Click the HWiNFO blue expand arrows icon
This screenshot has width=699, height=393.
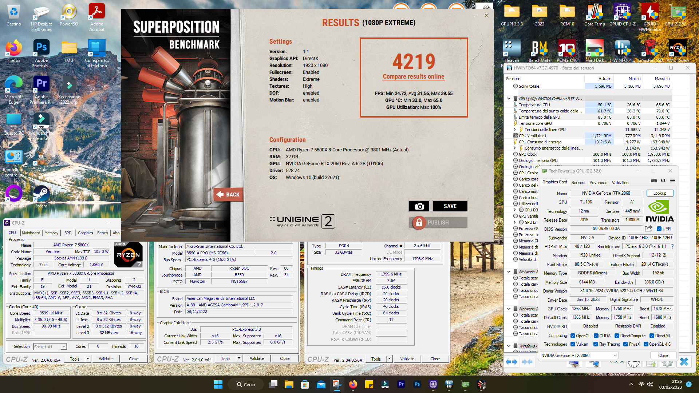pyautogui.click(x=512, y=362)
